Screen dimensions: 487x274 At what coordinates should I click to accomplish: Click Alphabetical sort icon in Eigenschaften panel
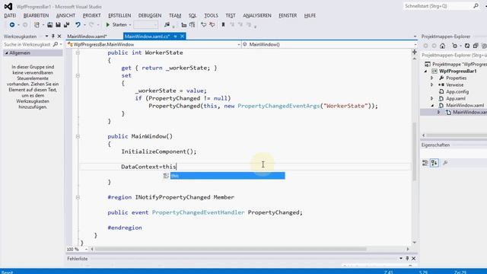[x=434, y=163]
